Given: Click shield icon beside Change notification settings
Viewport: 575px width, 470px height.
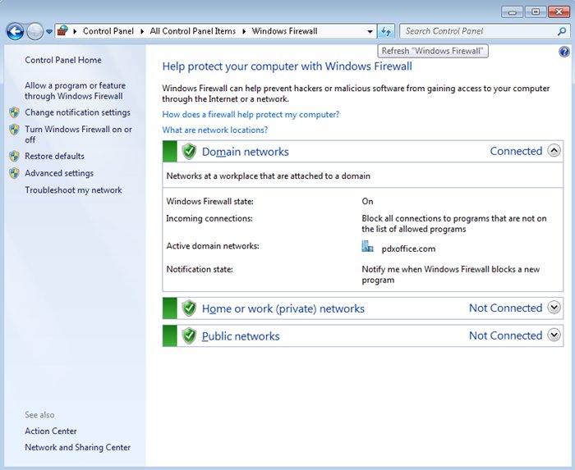Looking at the screenshot, I should coord(14,112).
